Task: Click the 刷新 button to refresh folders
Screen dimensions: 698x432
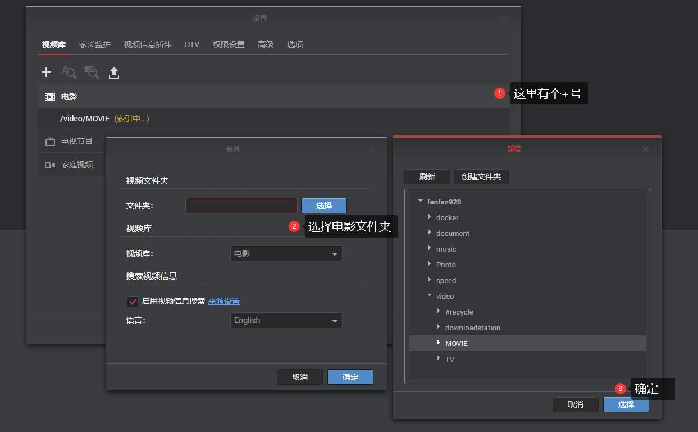Action: [427, 176]
